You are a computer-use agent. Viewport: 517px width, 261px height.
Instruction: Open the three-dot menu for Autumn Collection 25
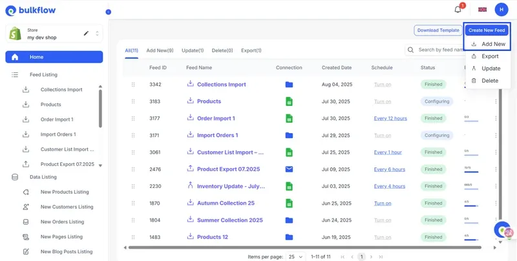[496, 203]
